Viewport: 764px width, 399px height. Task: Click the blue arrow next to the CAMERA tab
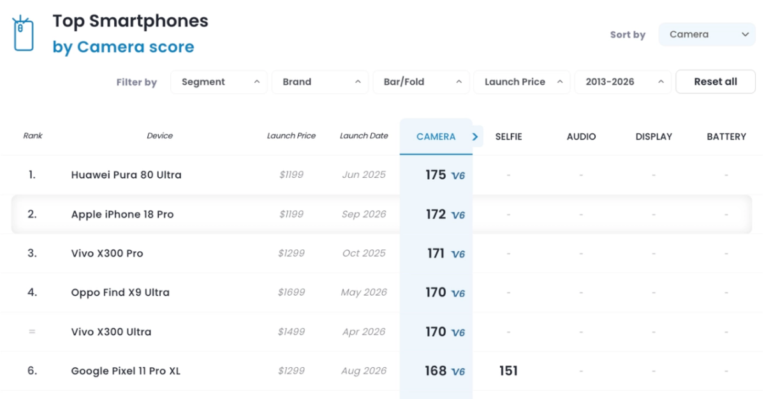(476, 137)
